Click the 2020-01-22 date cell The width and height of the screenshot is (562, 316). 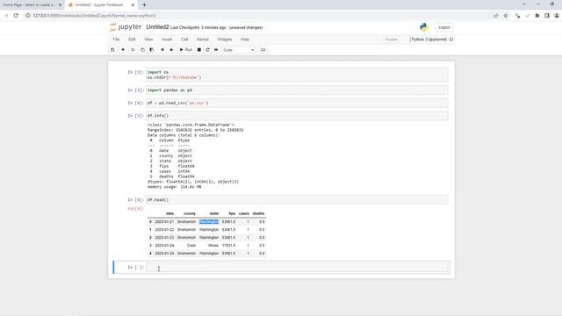164,230
